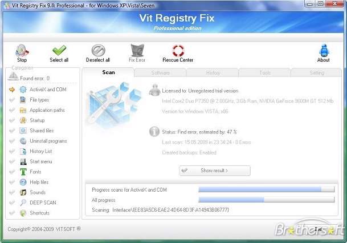This screenshot has height=243, width=347.
Task: Toggle the DEEP SCAN category checkmark
Action: click(12, 202)
